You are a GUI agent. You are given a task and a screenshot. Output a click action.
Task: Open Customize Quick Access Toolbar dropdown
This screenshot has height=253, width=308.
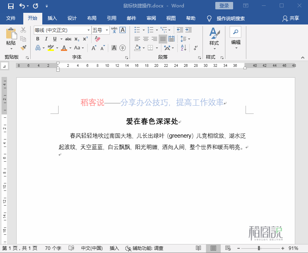[x=47, y=6]
